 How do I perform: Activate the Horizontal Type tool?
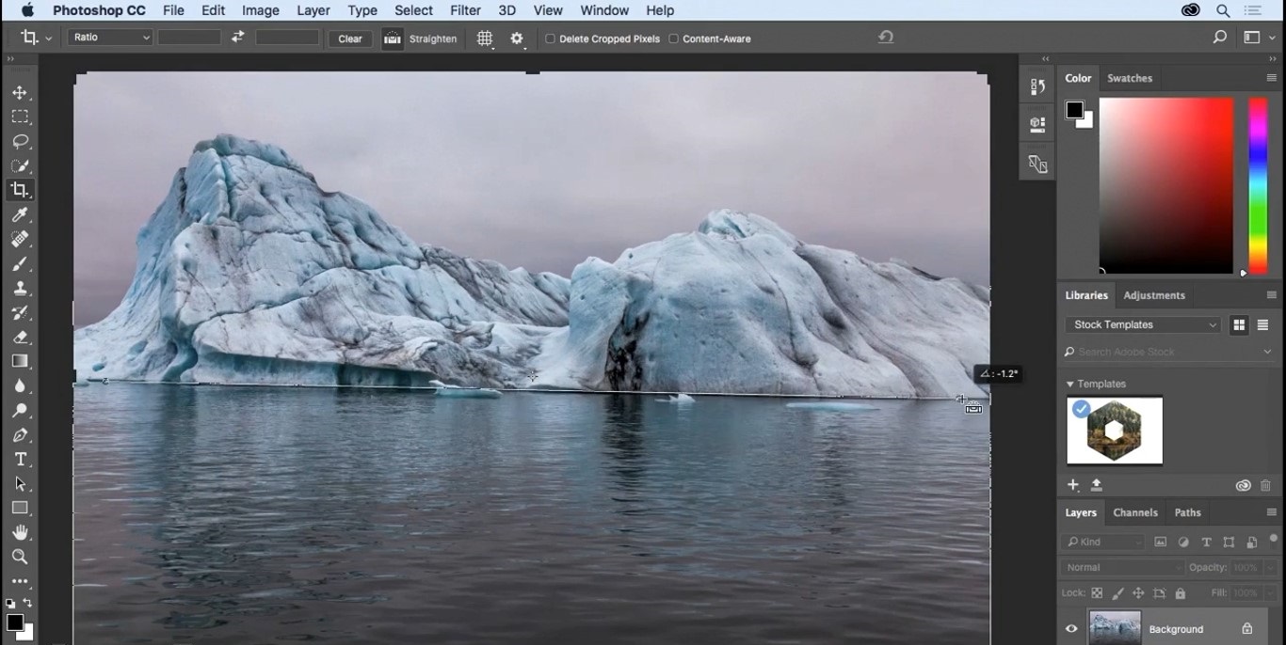(20, 460)
